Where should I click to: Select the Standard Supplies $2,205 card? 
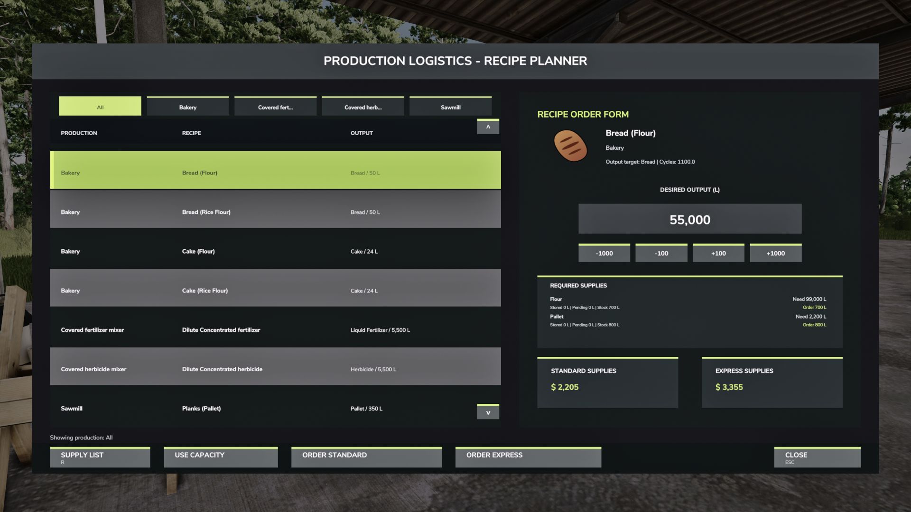[607, 383]
